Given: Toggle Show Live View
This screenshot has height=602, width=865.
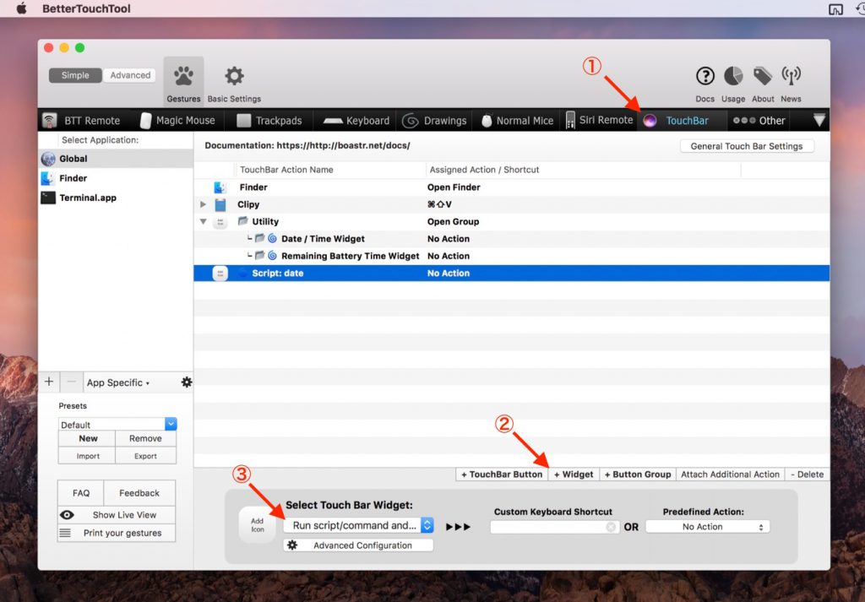Looking at the screenshot, I should pyautogui.click(x=116, y=514).
